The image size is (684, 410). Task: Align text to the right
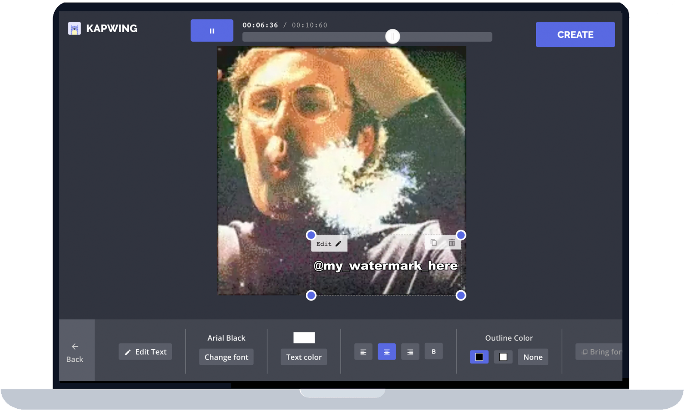pos(410,352)
